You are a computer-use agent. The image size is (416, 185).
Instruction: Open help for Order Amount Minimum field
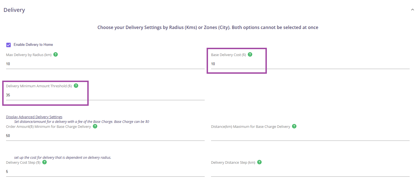click(x=95, y=126)
